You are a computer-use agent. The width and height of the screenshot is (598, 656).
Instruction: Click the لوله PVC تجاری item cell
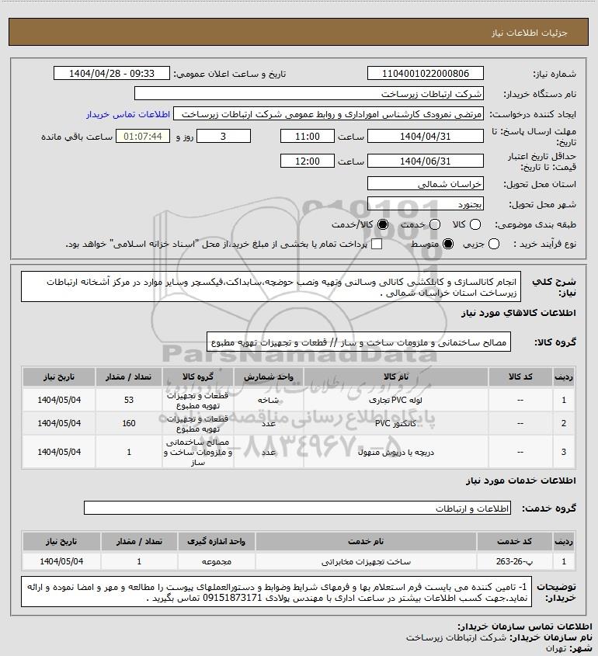396,400
